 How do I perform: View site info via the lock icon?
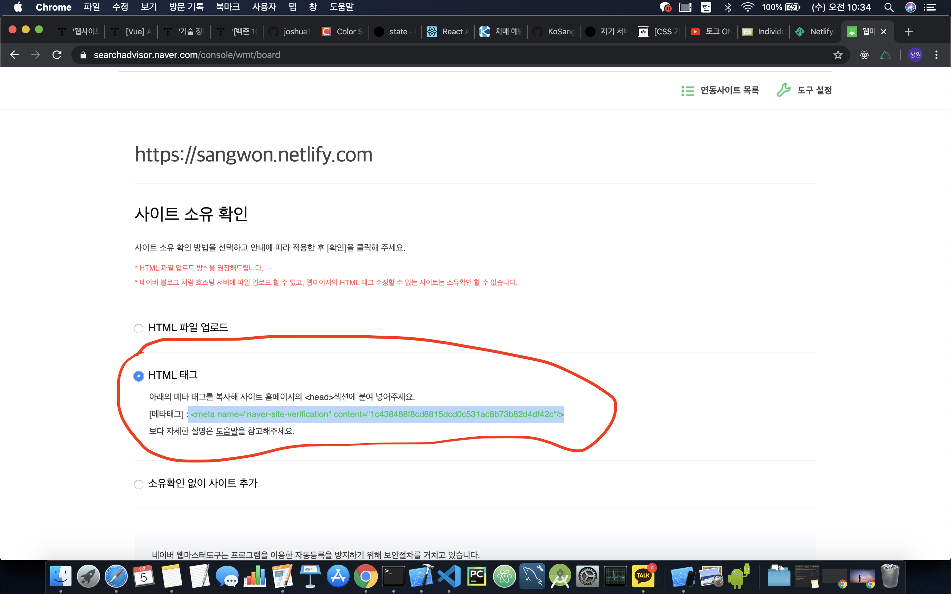[x=83, y=55]
